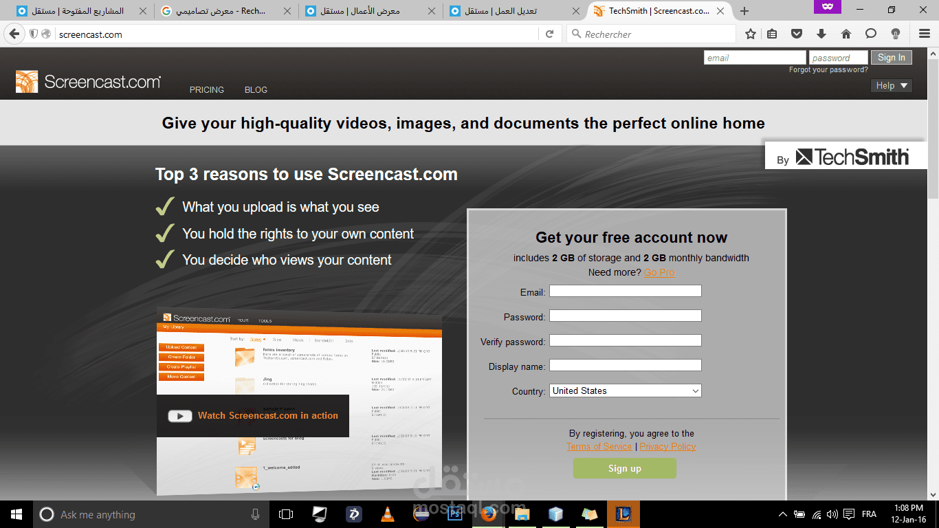The height and width of the screenshot is (528, 939).
Task: Launch VLC media player from taskbar
Action: (388, 514)
